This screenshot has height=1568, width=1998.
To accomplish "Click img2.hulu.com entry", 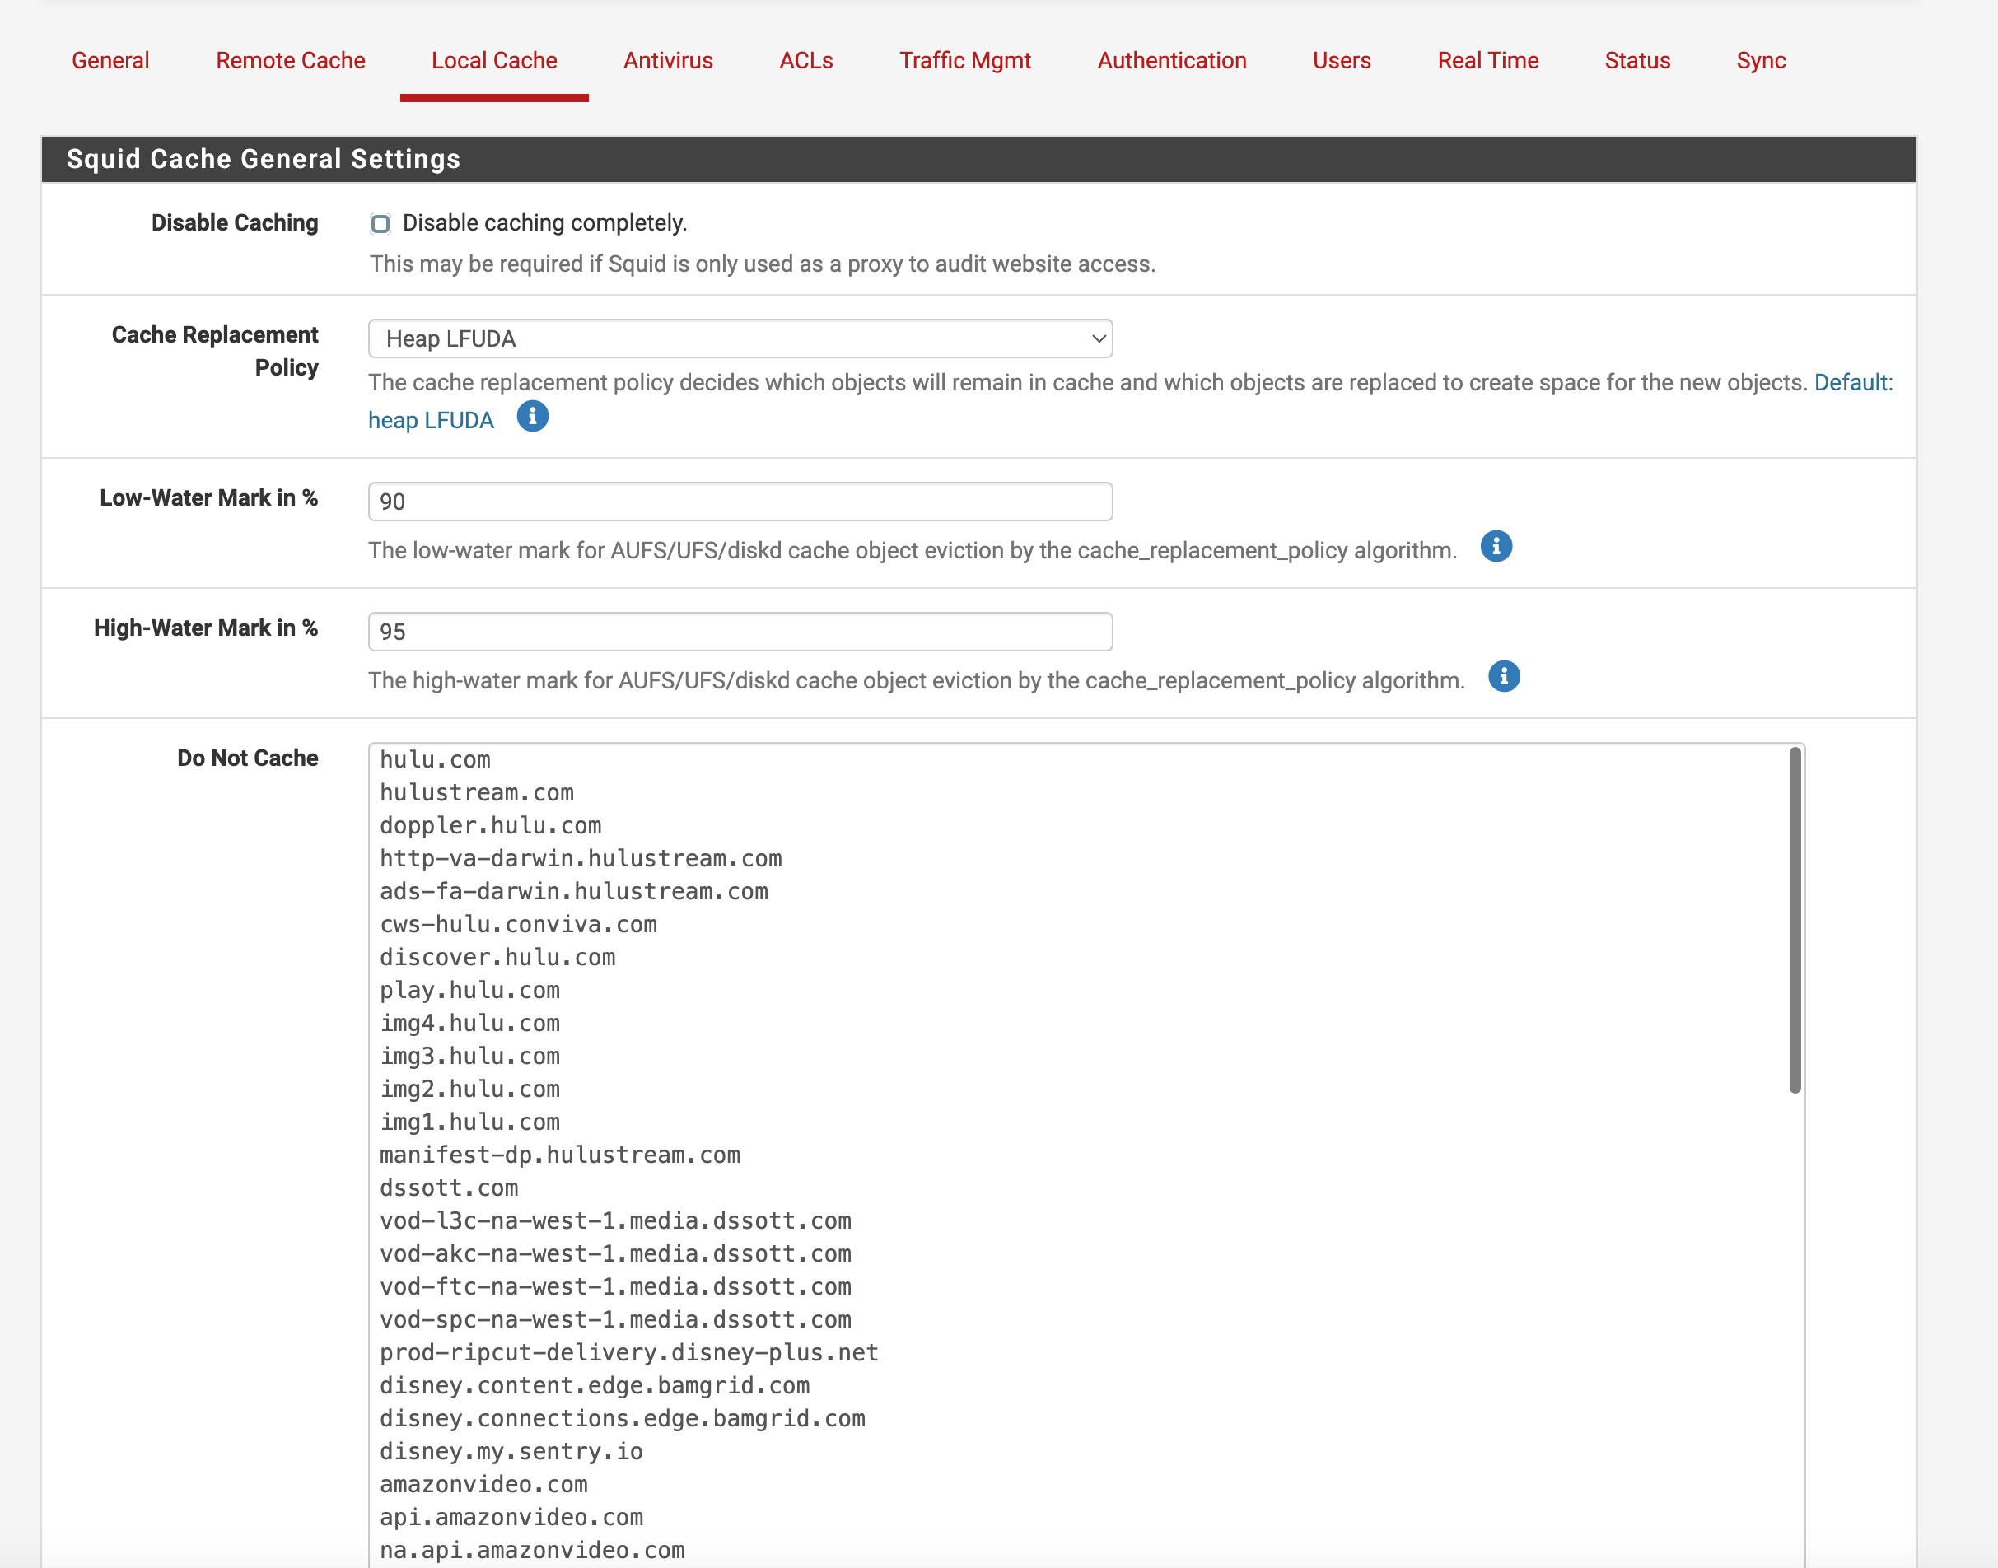I will 470,1090.
